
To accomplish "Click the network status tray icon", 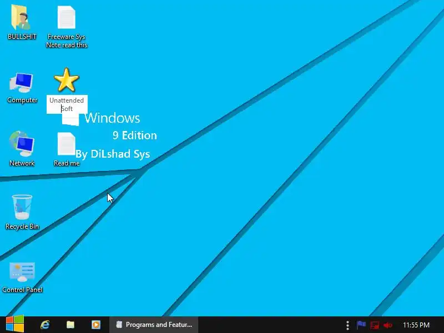I will [375, 325].
